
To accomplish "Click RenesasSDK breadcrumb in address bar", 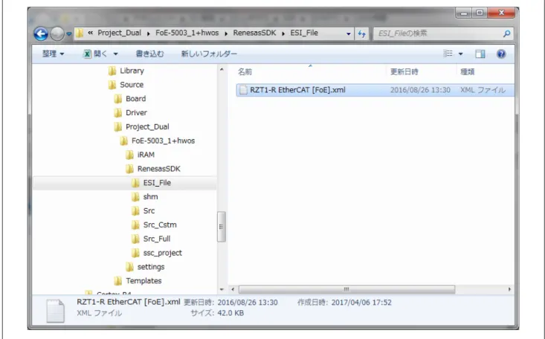I will click(254, 33).
